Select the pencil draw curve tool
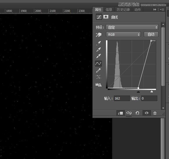Screen dimensions: 169x159 [x=98, y=70]
